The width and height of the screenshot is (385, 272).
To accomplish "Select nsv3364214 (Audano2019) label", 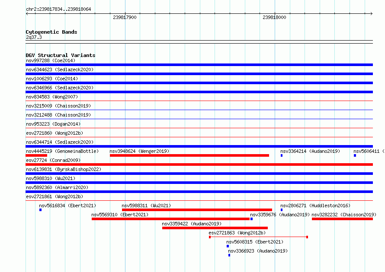I will click(x=310, y=151).
